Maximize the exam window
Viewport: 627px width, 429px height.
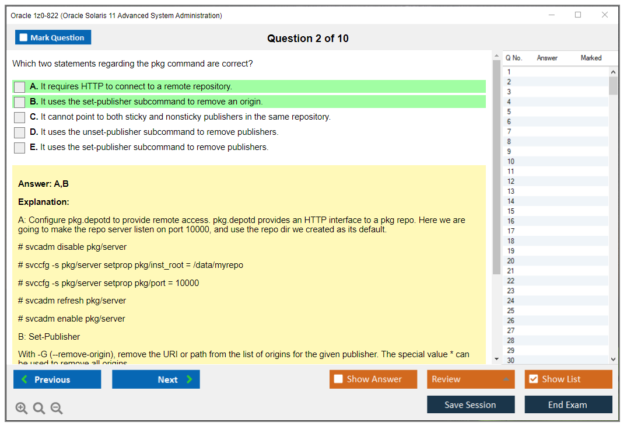pyautogui.click(x=578, y=15)
